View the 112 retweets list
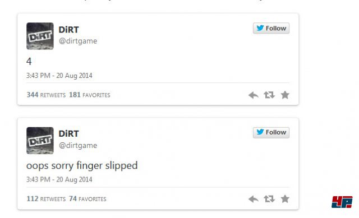The width and height of the screenshot is (359, 218). (46, 199)
